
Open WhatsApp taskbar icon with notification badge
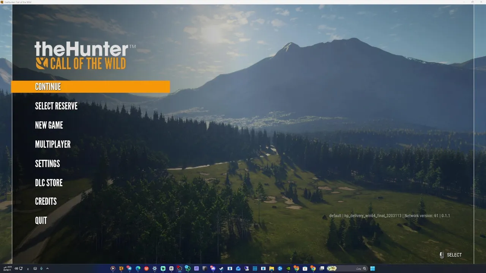click(188, 268)
